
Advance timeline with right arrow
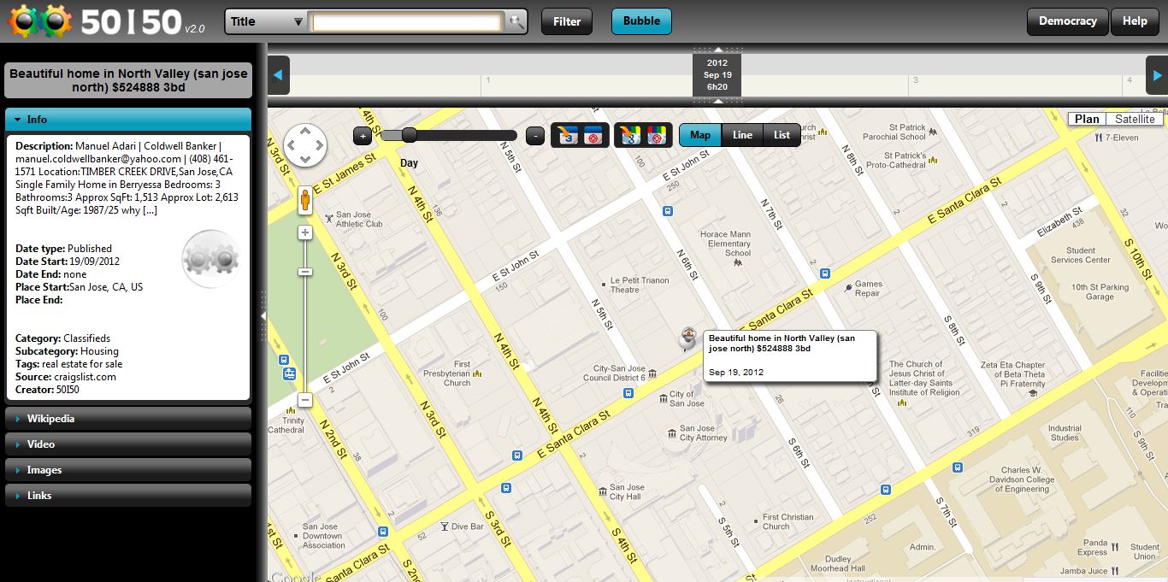[x=1156, y=75]
